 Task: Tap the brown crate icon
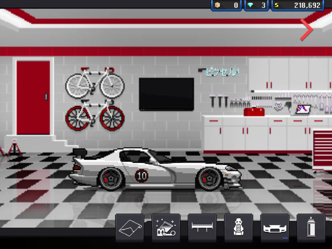point(217,5)
